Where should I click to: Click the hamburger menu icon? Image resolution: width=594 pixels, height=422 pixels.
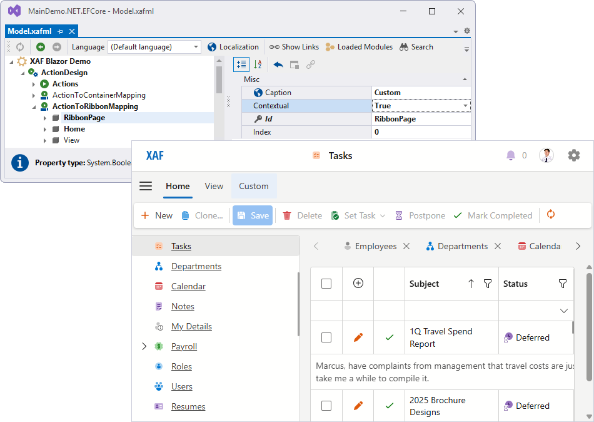[146, 186]
